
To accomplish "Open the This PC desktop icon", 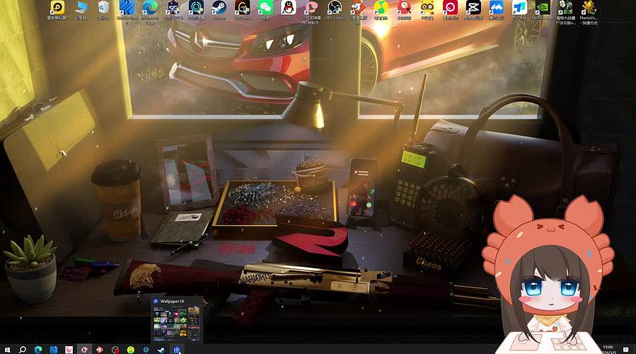I will click(x=81, y=8).
